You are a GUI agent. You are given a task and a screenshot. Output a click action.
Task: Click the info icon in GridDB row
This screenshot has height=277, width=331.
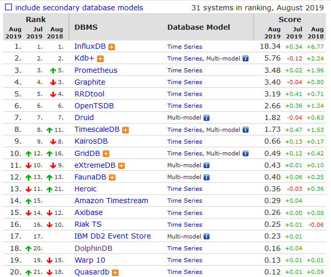point(245,153)
